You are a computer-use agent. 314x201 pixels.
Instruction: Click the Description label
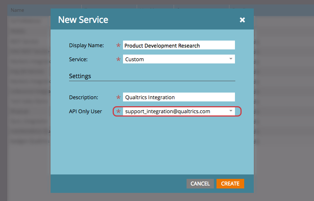tap(83, 97)
